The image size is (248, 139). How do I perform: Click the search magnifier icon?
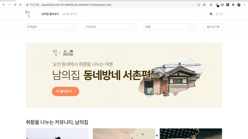[x=211, y=14]
